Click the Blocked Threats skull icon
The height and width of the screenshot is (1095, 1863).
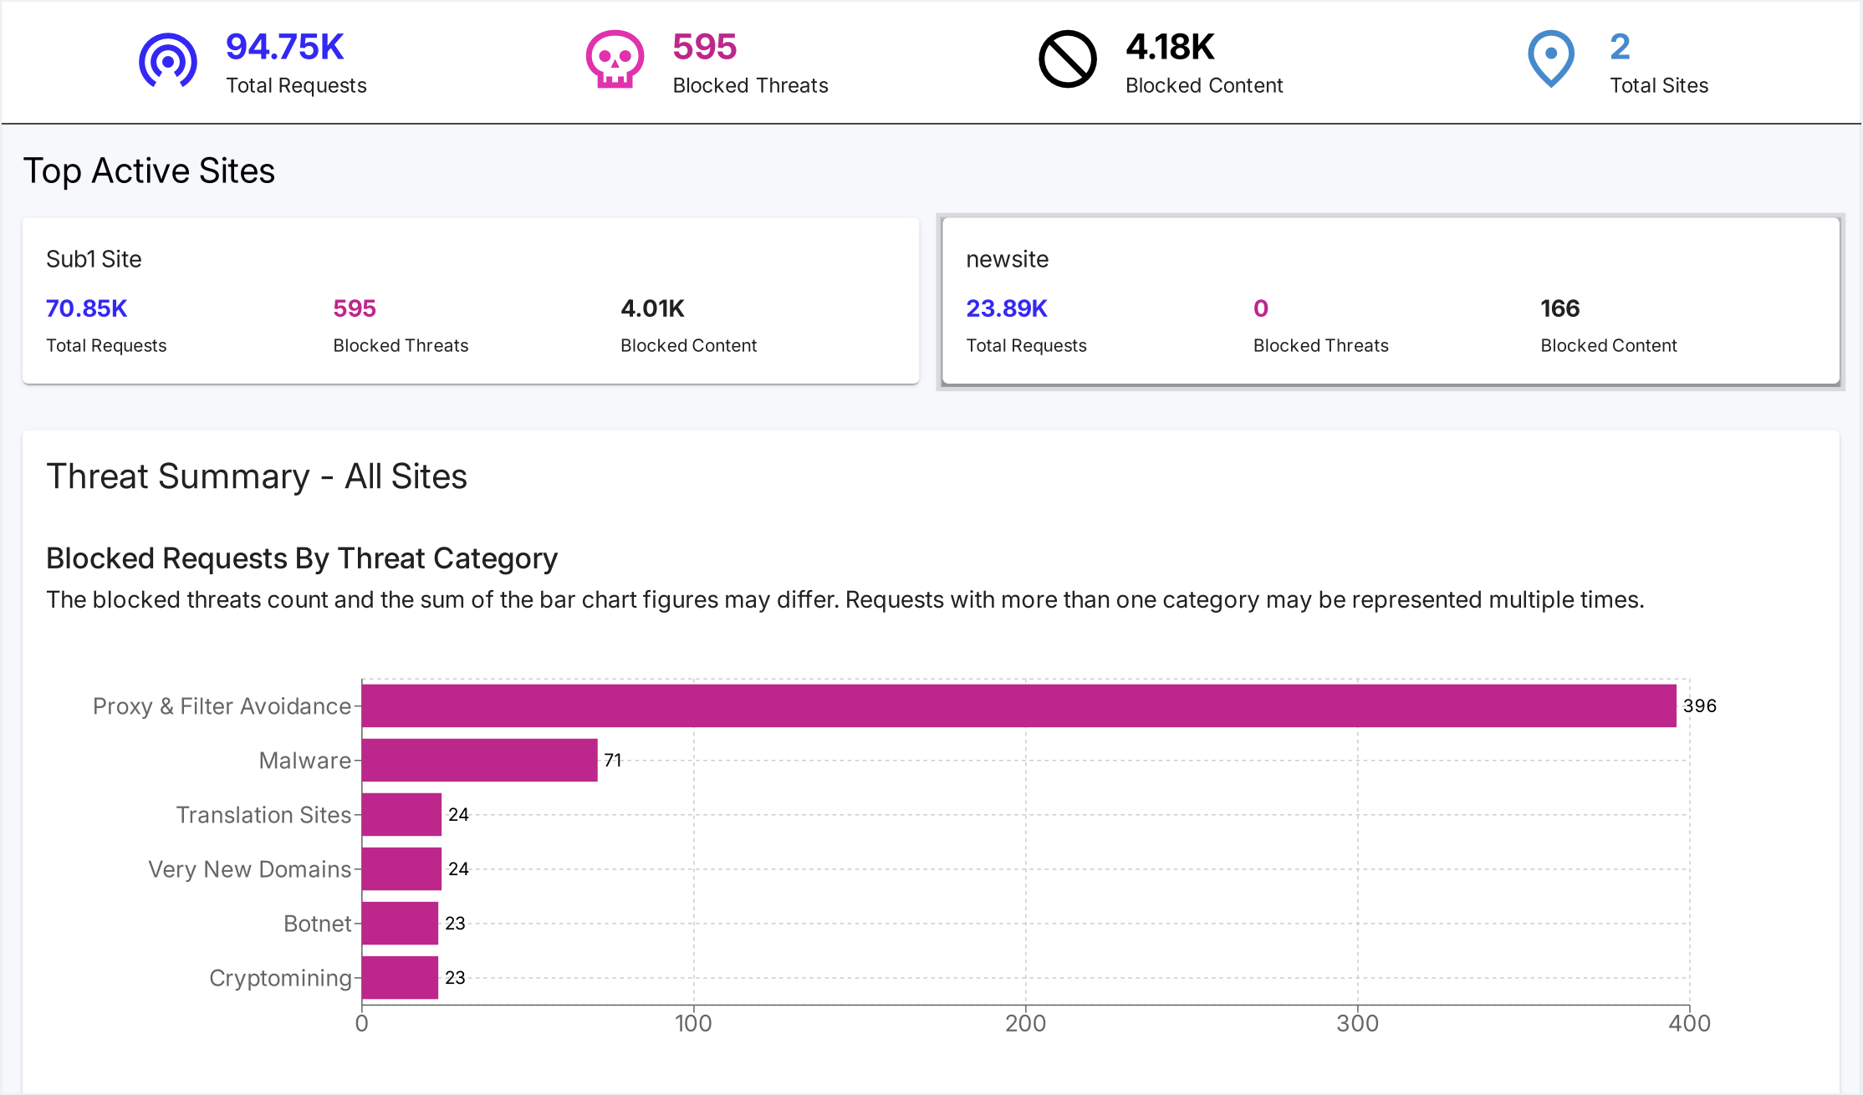point(615,60)
